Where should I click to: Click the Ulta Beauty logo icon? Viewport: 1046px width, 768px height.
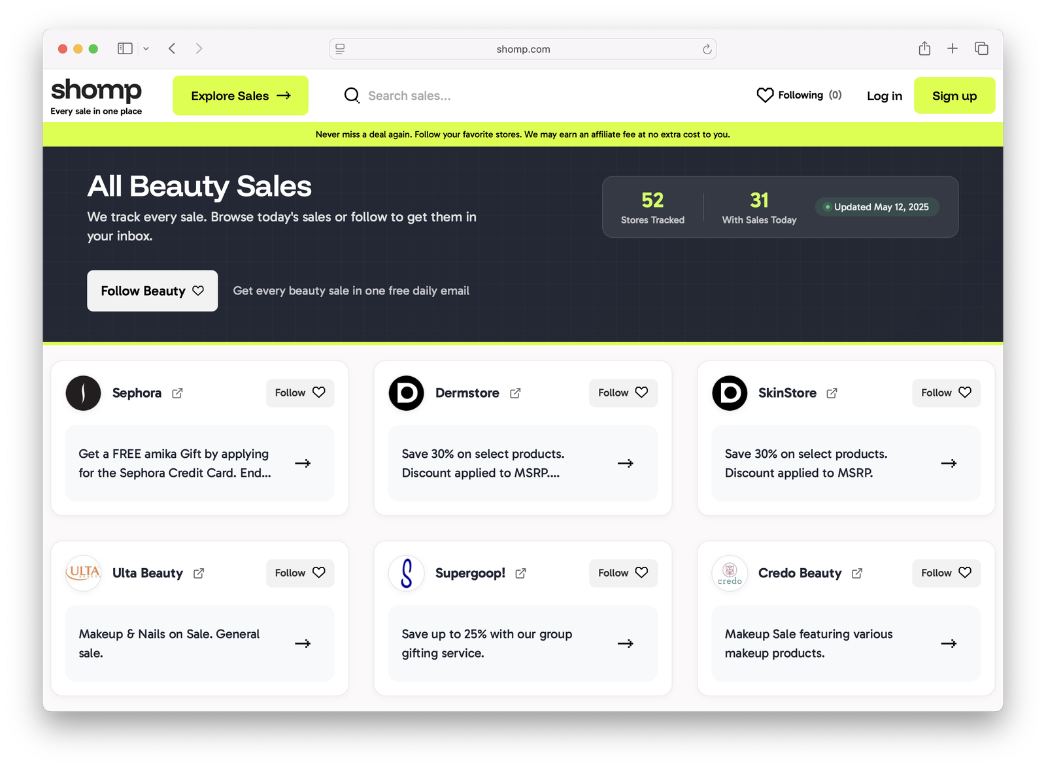coord(83,573)
